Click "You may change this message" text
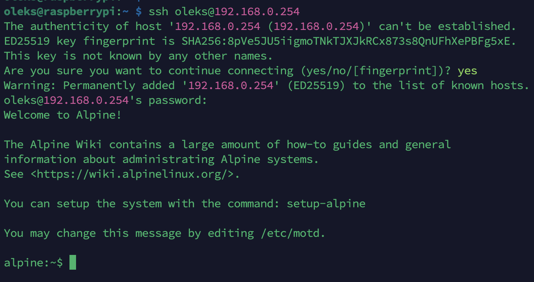Viewport: 534px width, 282px height. coord(92,233)
